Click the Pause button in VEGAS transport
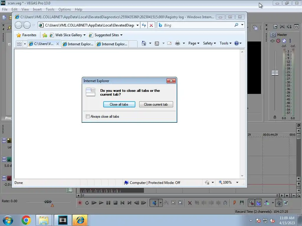This screenshot has height=226, width=302. (x=108, y=203)
